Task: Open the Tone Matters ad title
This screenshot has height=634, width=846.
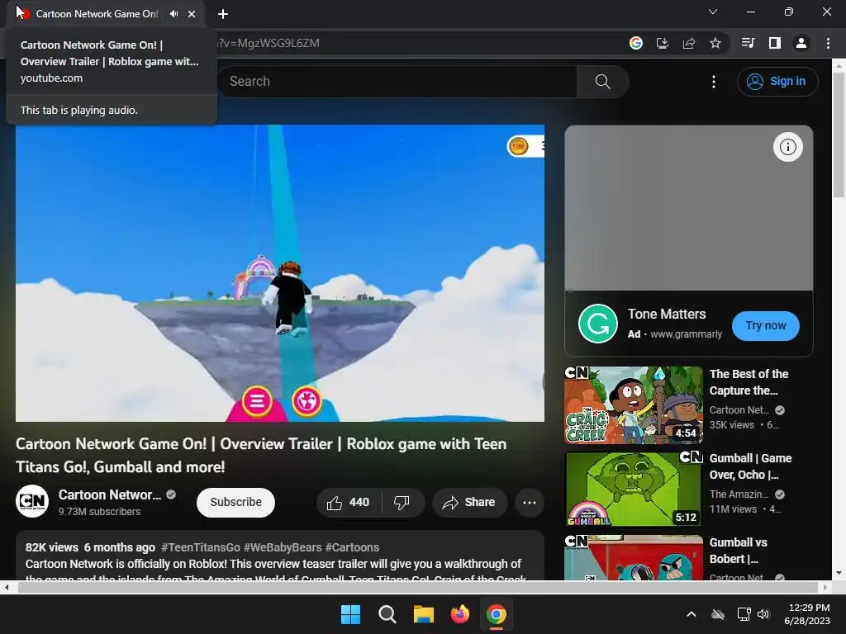Action: [667, 314]
